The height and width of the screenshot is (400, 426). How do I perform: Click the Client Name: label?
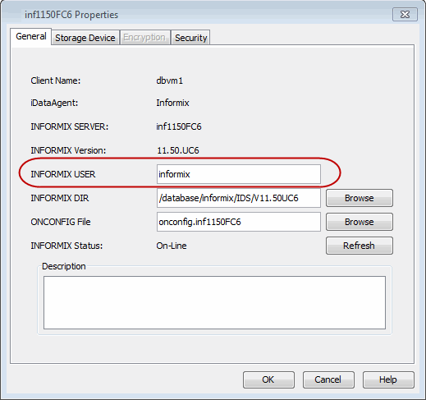[56, 80]
